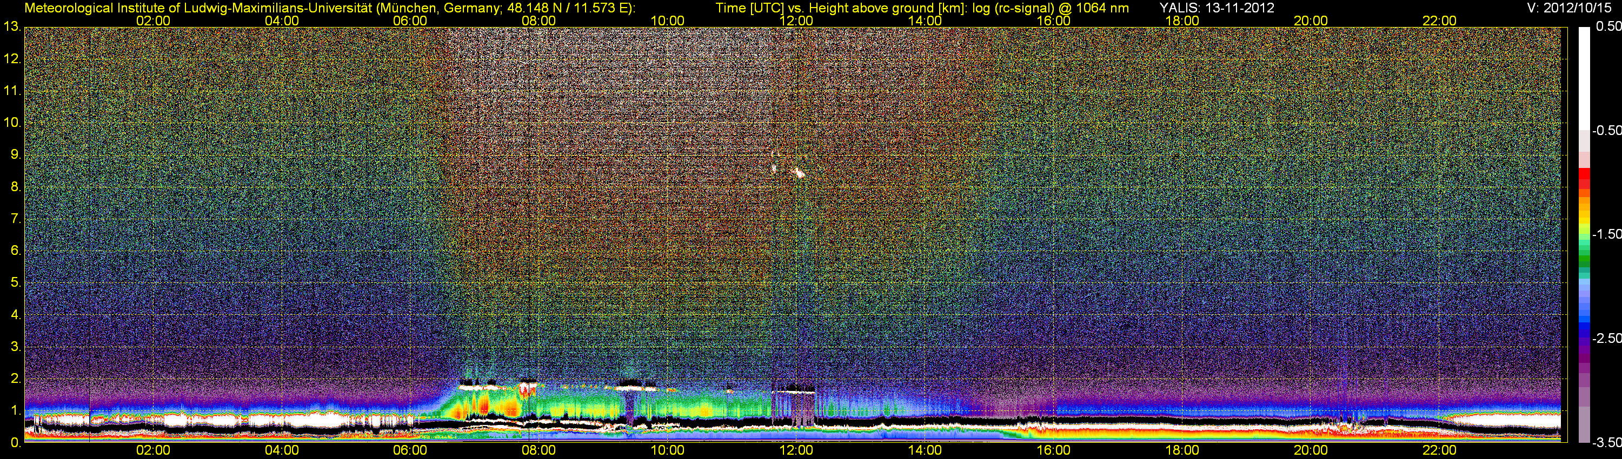The image size is (1622, 459).
Task: Click the top axis '06:00' time label
Action: pos(410,21)
